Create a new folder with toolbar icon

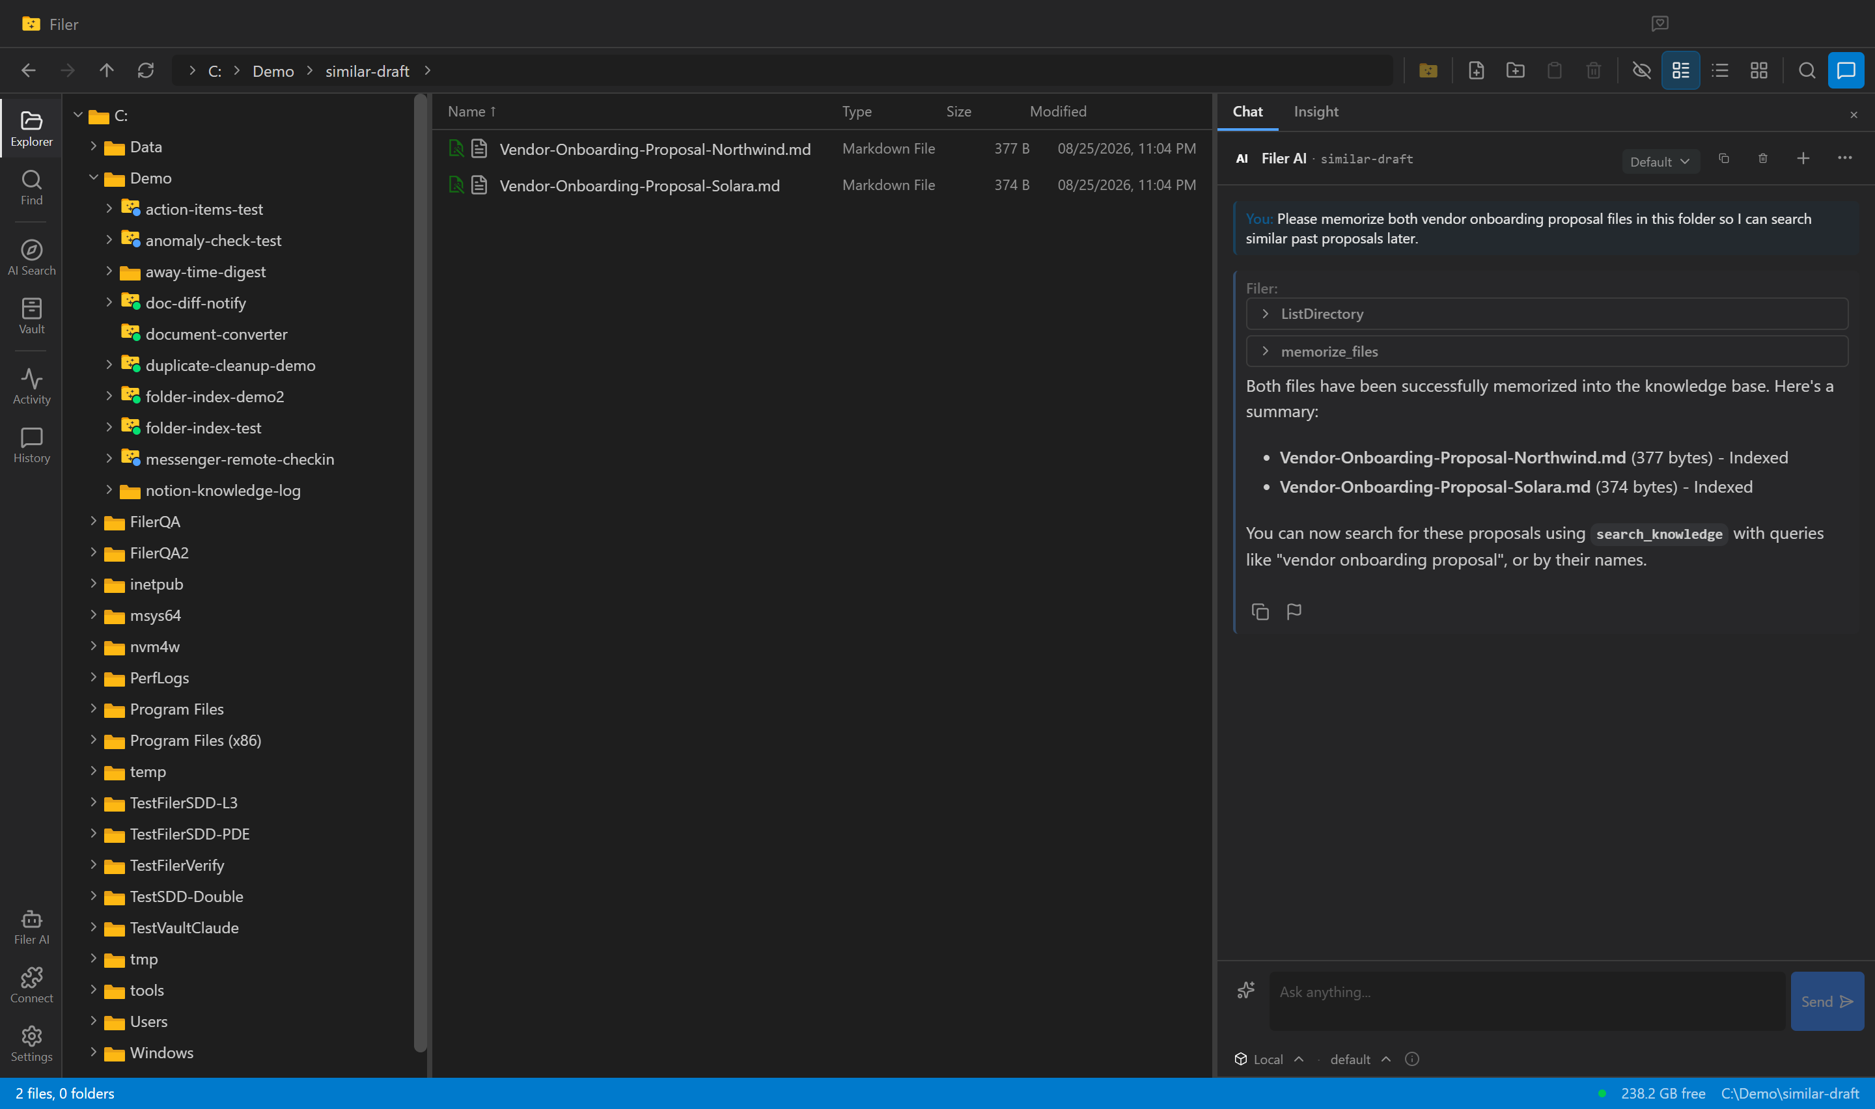(1516, 70)
